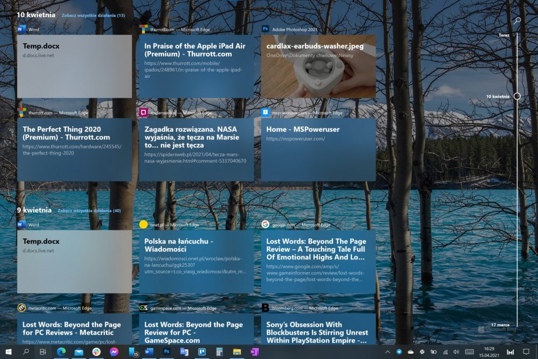
Task: Jump to Teraz on the timeline
Action: point(504,35)
